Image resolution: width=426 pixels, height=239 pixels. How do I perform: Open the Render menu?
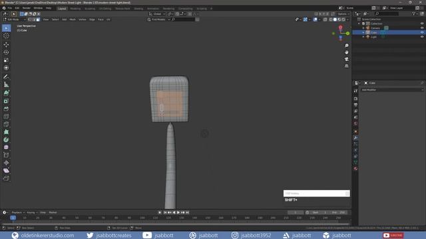(27, 8)
